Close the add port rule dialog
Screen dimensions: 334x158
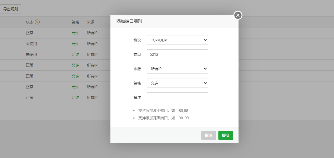click(x=238, y=15)
